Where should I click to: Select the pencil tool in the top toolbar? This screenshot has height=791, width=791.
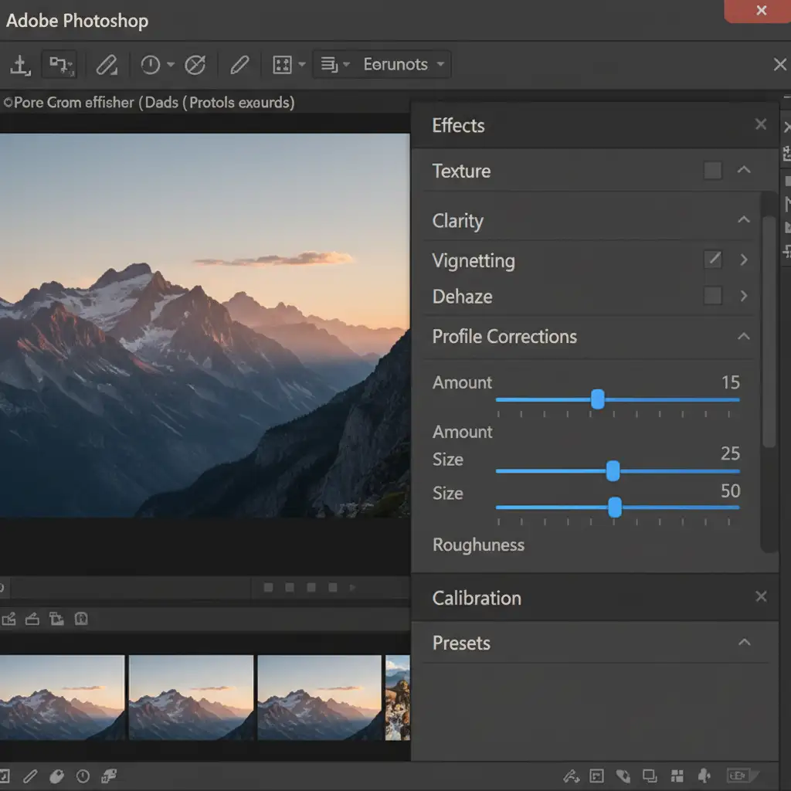coord(239,65)
